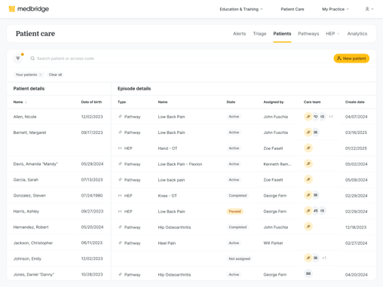Click JF avatar in Hand - OT row
Viewport: 383px width, 287px height.
tap(308, 148)
